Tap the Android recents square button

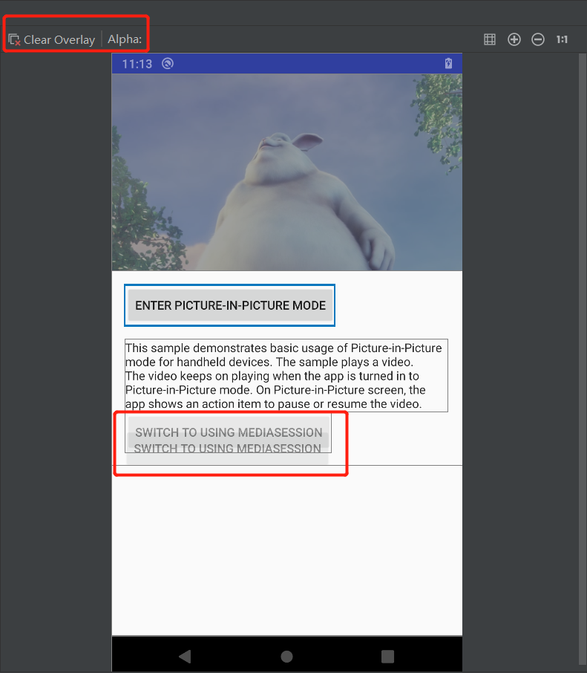[x=387, y=656]
